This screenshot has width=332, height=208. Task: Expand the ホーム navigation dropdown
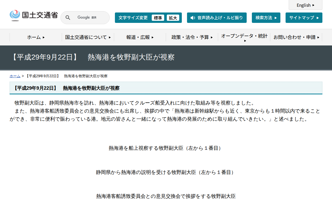pyautogui.click(x=35, y=37)
